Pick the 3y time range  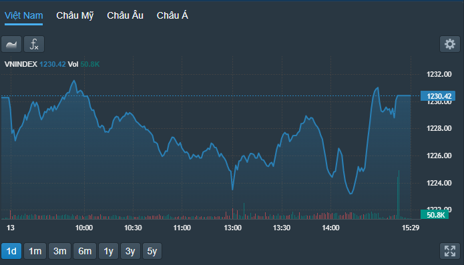pyautogui.click(x=130, y=251)
